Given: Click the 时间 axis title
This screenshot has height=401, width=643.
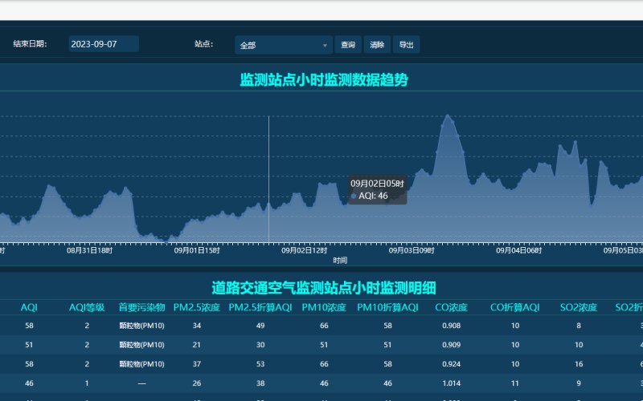Looking at the screenshot, I should tap(340, 260).
